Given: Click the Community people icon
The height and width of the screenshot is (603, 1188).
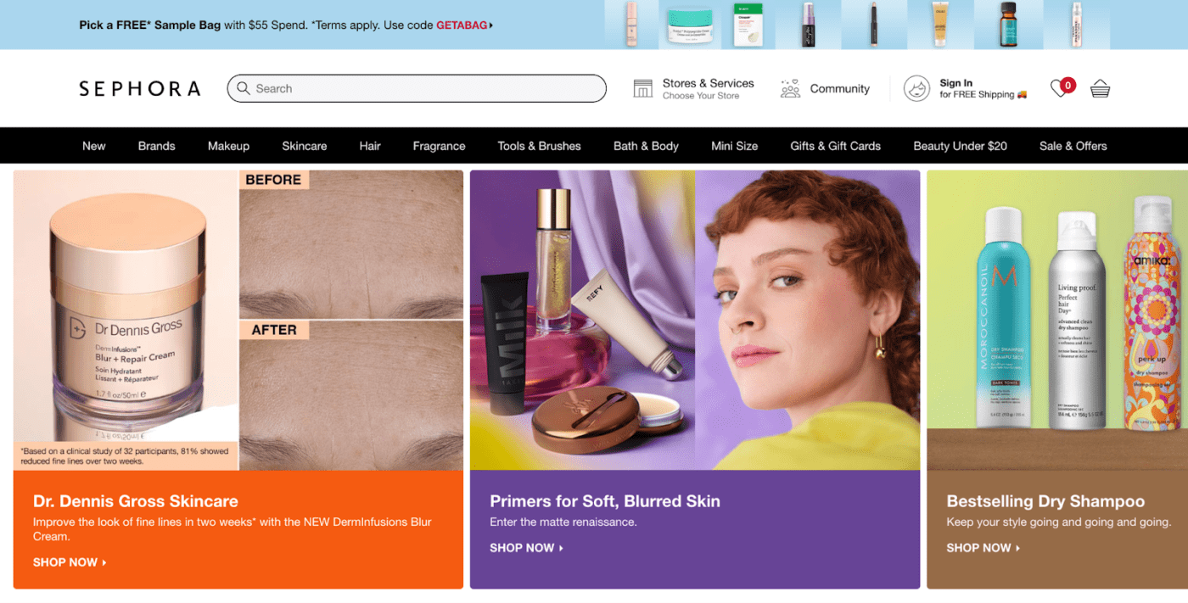Looking at the screenshot, I should click(x=790, y=88).
